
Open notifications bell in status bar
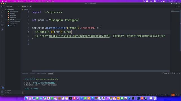pos(179,95)
